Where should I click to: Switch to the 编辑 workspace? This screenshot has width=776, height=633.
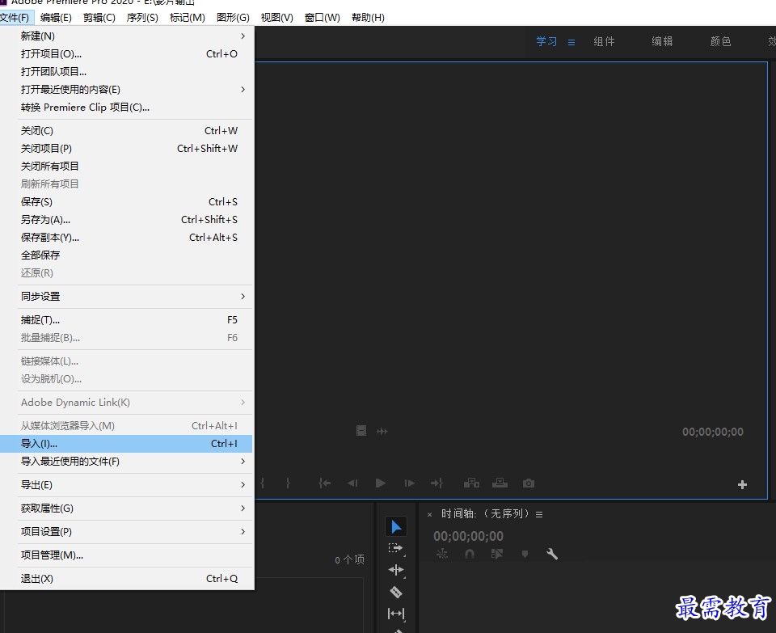[662, 41]
